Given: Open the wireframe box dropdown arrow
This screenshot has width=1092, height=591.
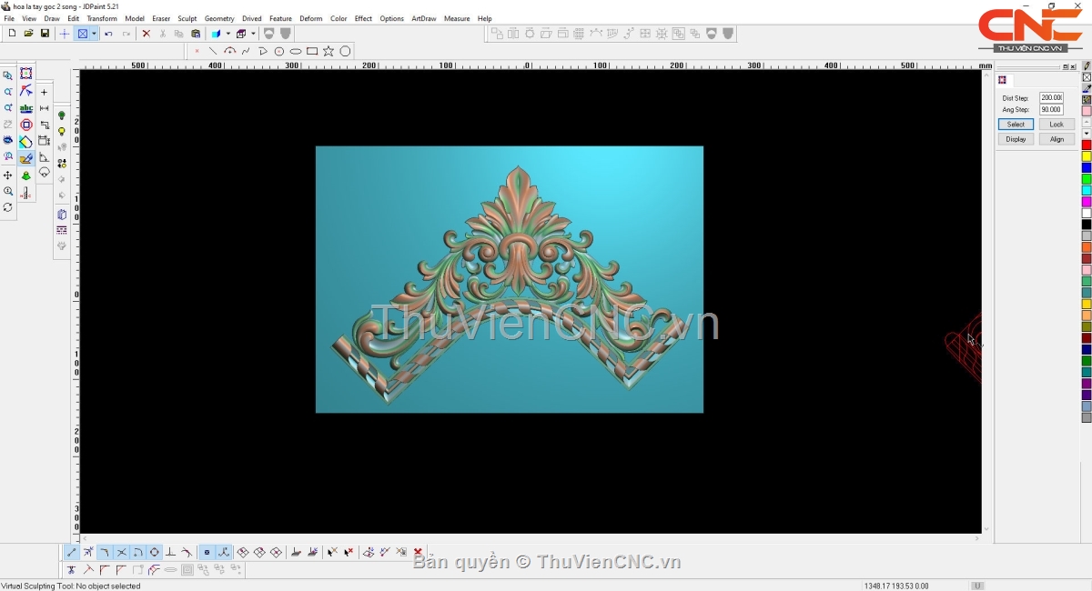Looking at the screenshot, I should pyautogui.click(x=253, y=34).
